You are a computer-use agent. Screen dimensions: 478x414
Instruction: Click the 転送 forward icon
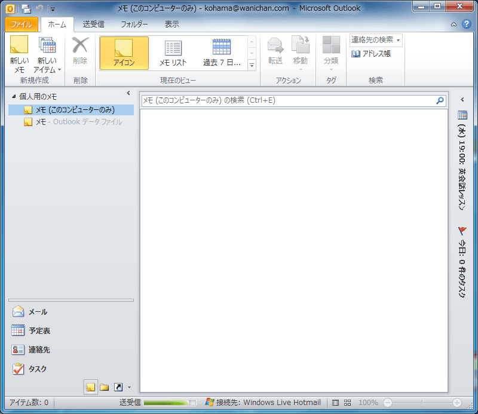tap(275, 51)
